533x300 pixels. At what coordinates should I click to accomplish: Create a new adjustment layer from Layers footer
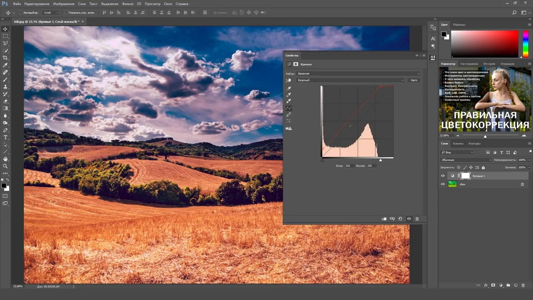coord(501,285)
